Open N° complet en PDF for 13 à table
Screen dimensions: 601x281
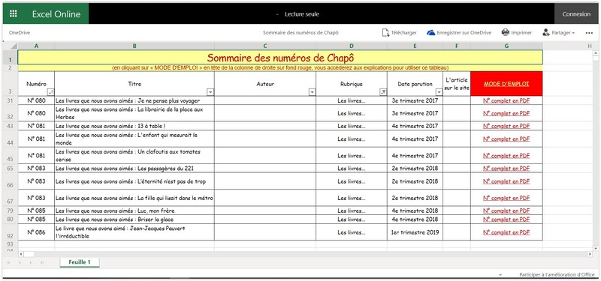click(x=506, y=126)
